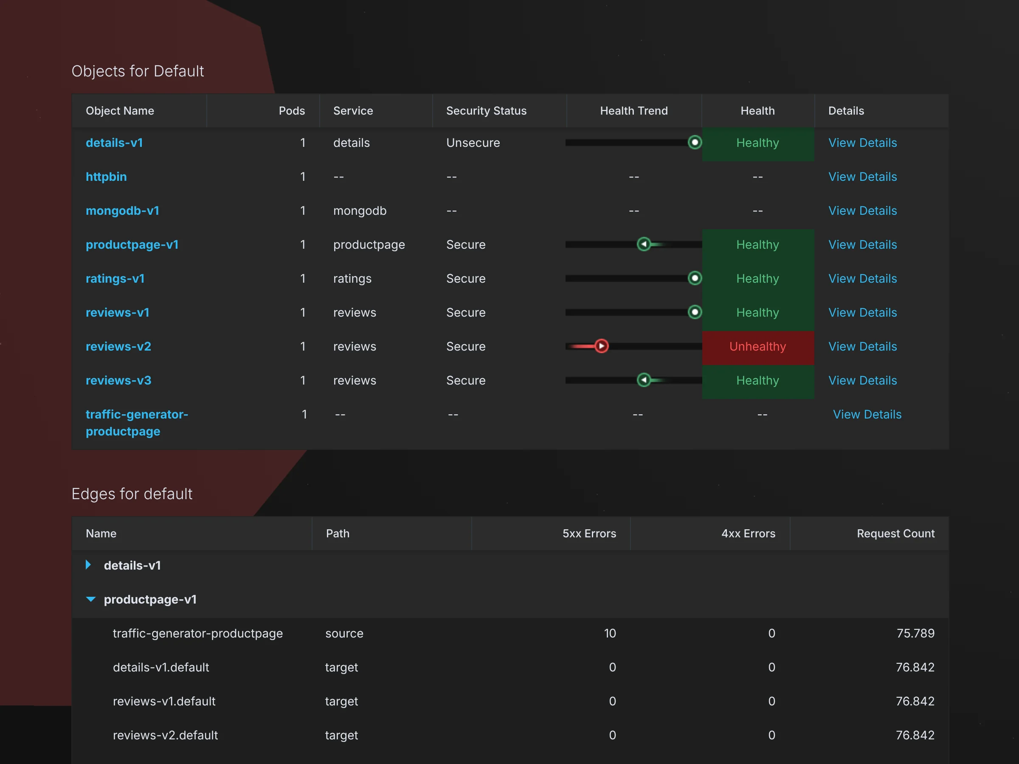The height and width of the screenshot is (764, 1019).
Task: Open the reviews-v1 object link
Action: pos(118,312)
